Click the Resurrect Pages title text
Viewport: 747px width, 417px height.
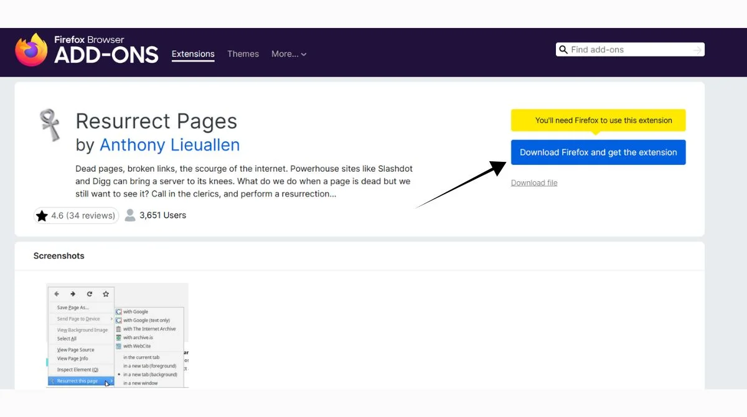click(x=156, y=121)
